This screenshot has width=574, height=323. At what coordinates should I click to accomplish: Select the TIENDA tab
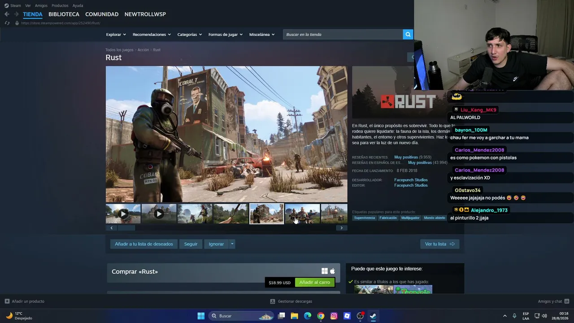pyautogui.click(x=33, y=14)
